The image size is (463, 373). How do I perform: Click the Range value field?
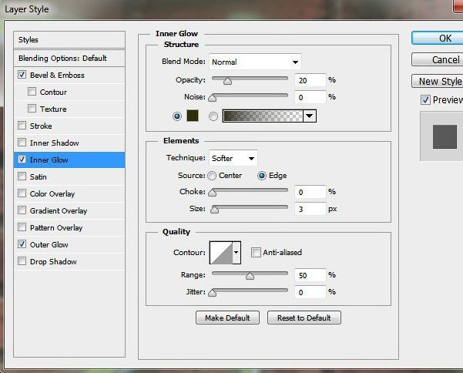click(310, 275)
